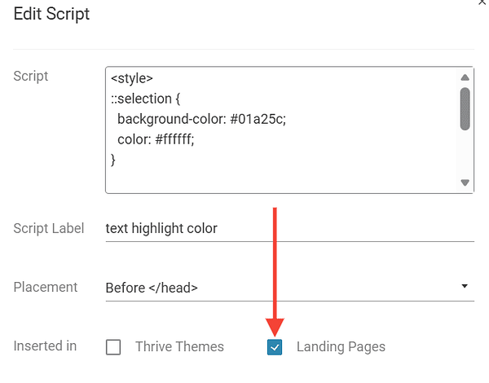The height and width of the screenshot is (383, 489).
Task: Click the 'Inserted in' caption
Action: (x=46, y=346)
